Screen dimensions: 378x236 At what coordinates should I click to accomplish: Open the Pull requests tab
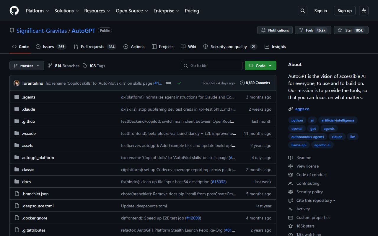(94, 47)
